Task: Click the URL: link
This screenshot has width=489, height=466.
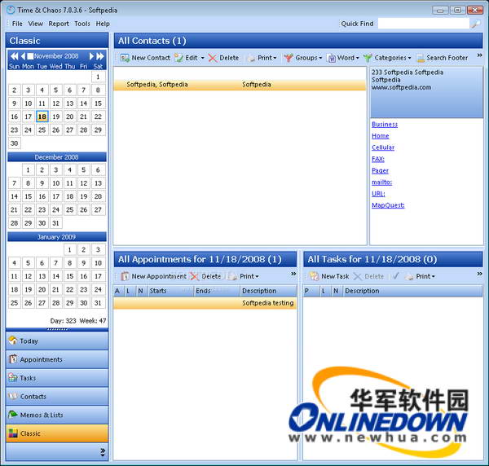Action: click(x=378, y=194)
